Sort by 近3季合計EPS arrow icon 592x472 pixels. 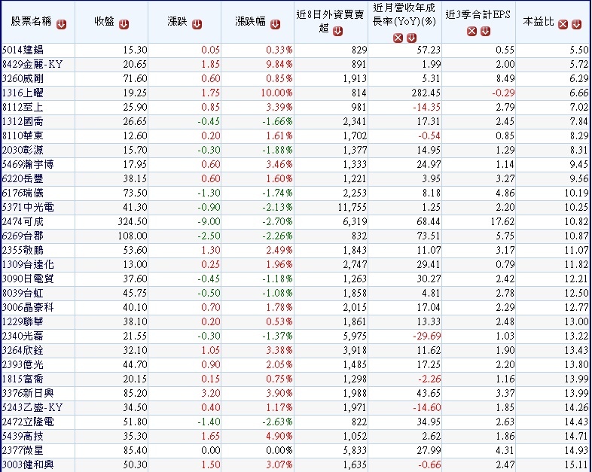tap(486, 32)
